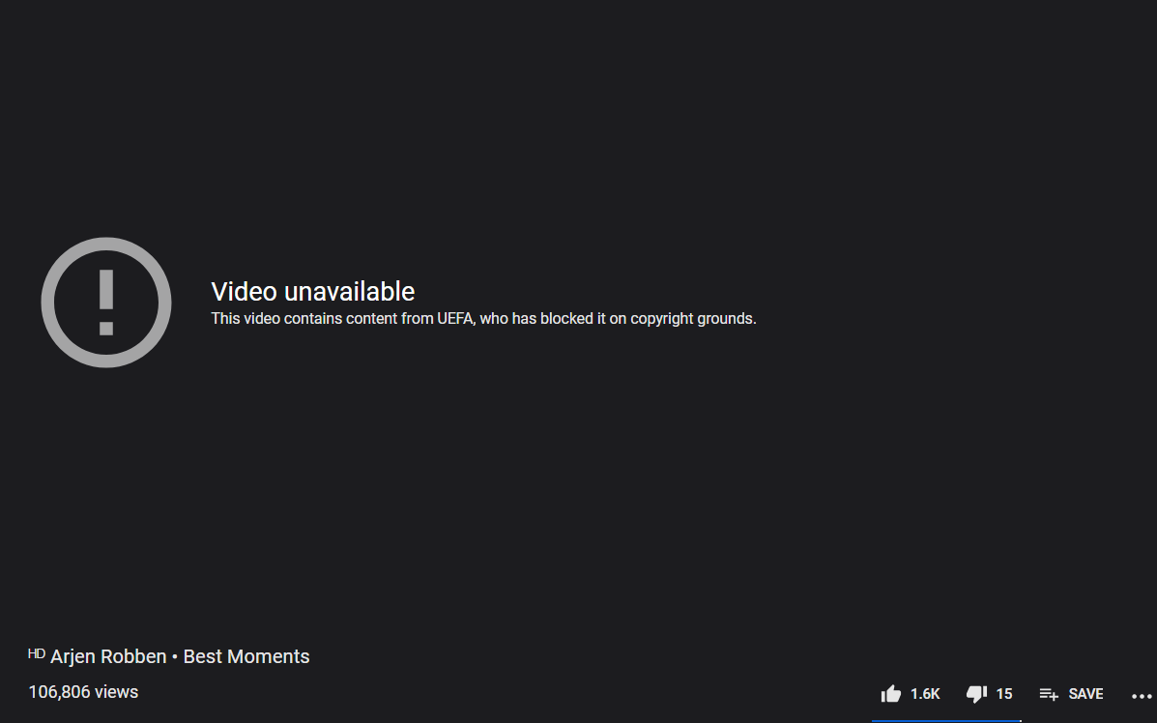Like the video with thumbs up icon
Screen dimensions: 1157x723
[x=890, y=694]
